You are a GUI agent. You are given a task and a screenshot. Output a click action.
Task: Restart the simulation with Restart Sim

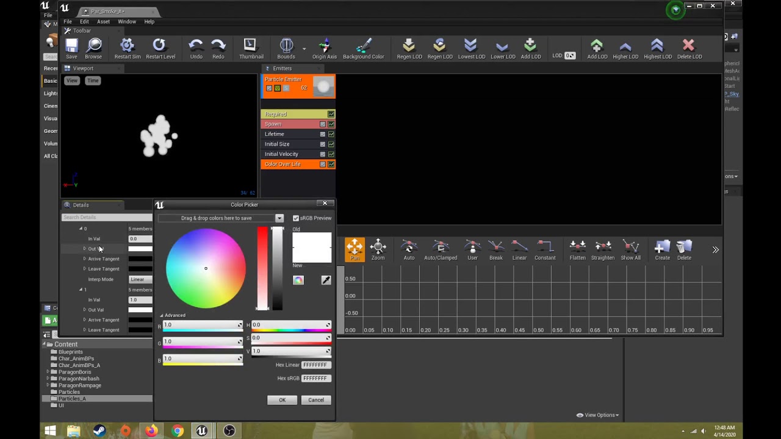click(127, 48)
